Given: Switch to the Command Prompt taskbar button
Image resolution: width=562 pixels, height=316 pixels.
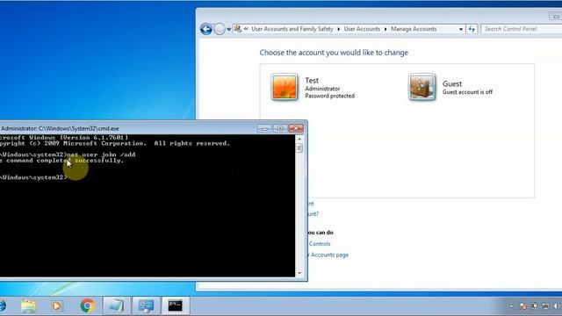Looking at the screenshot, I should point(175,305).
